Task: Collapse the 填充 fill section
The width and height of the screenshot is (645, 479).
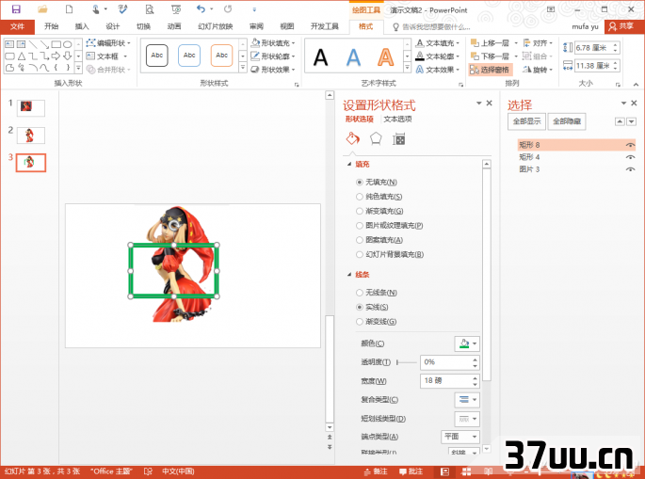Action: [x=349, y=164]
